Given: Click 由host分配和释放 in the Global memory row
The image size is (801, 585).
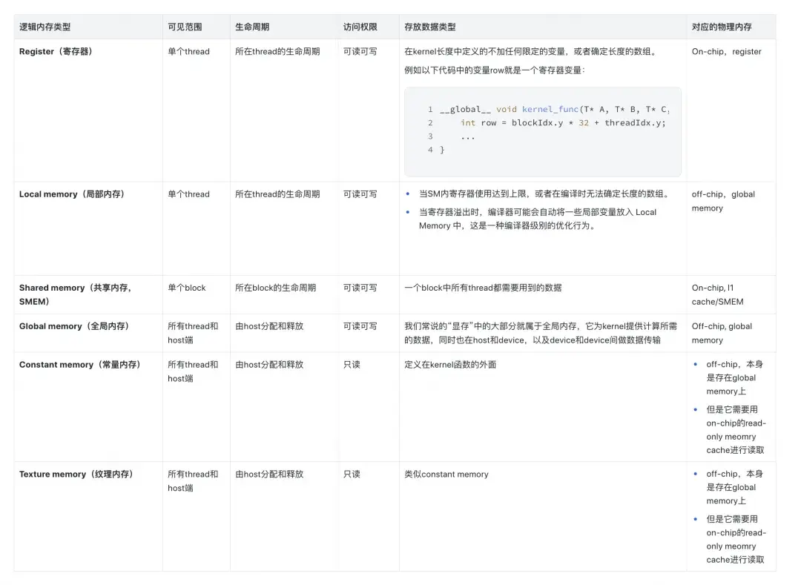Looking at the screenshot, I should [x=269, y=326].
